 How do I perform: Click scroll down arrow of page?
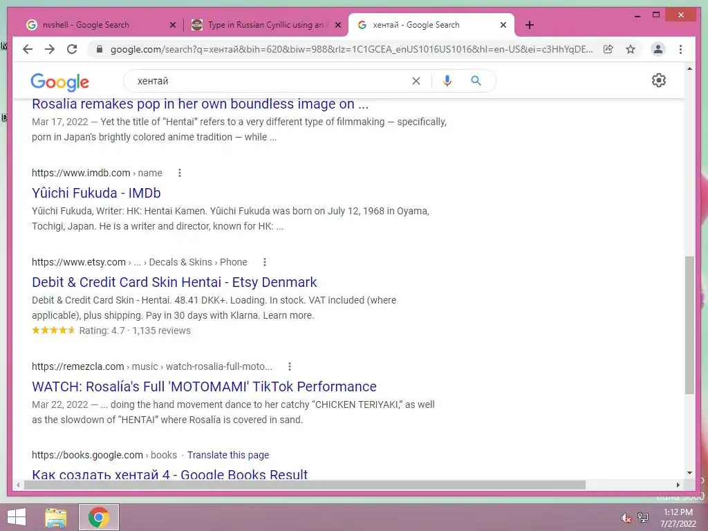click(x=689, y=473)
